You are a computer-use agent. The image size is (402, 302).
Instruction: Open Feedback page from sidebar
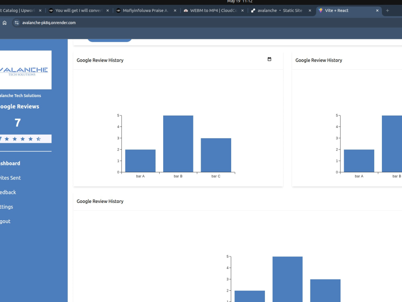point(8,192)
